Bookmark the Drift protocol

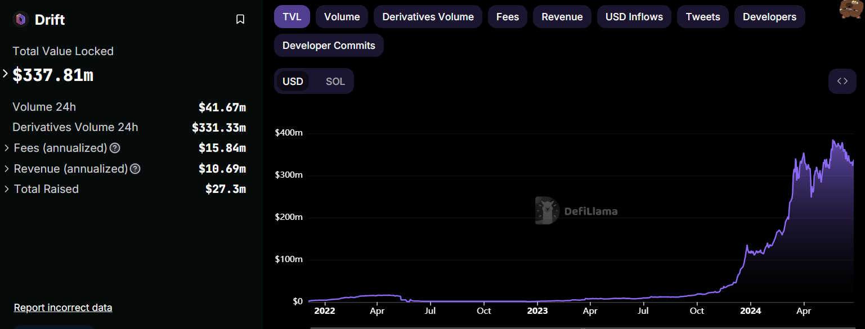240,20
